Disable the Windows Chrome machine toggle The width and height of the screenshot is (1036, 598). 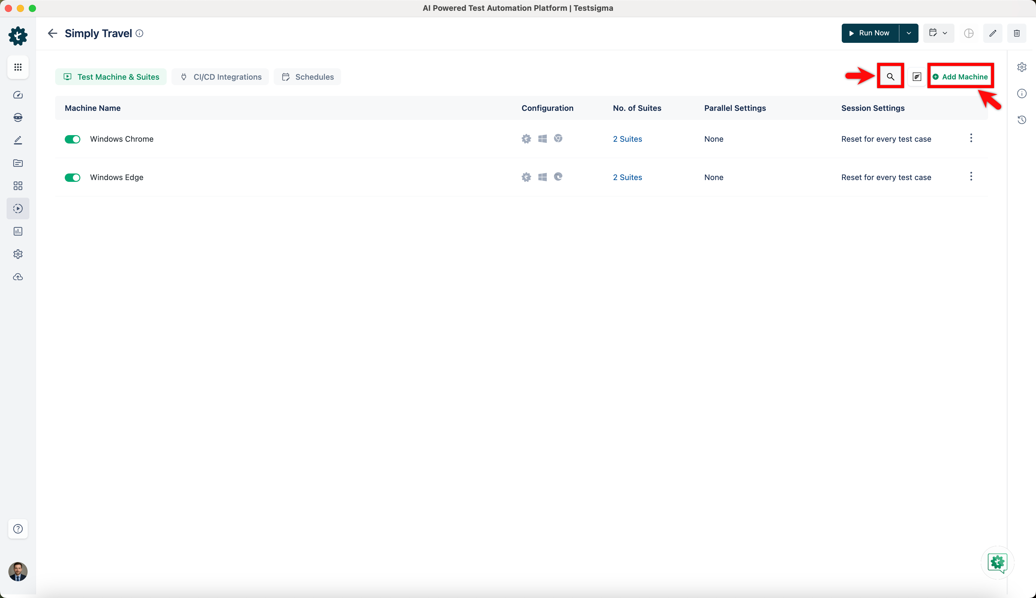[72, 139]
